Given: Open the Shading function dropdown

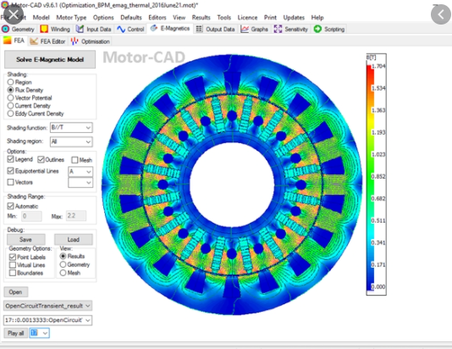Looking at the screenshot, I should coord(71,127).
